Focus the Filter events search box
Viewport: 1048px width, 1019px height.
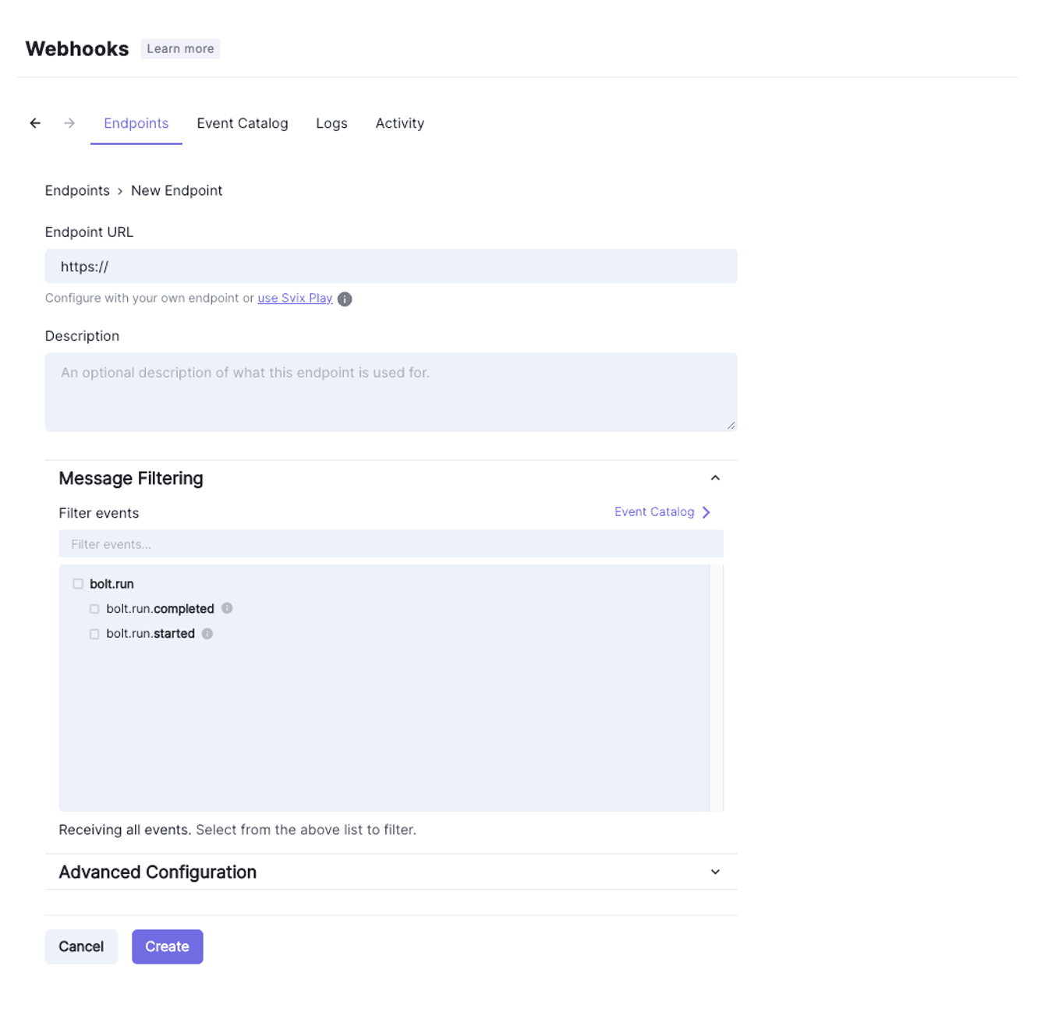[391, 544]
